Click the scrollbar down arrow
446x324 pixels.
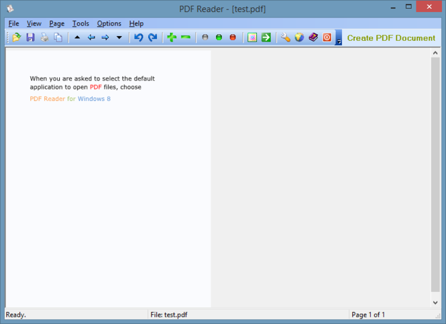pyautogui.click(x=435, y=303)
